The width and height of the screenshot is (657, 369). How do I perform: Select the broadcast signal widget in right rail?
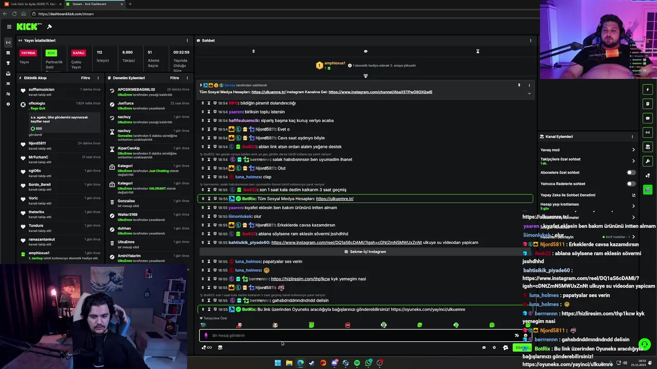648,133
